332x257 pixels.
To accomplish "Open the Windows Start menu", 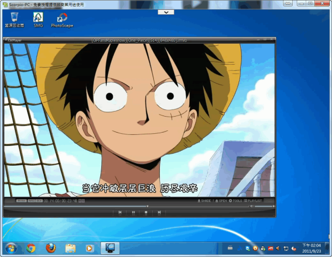I will tap(11, 249).
